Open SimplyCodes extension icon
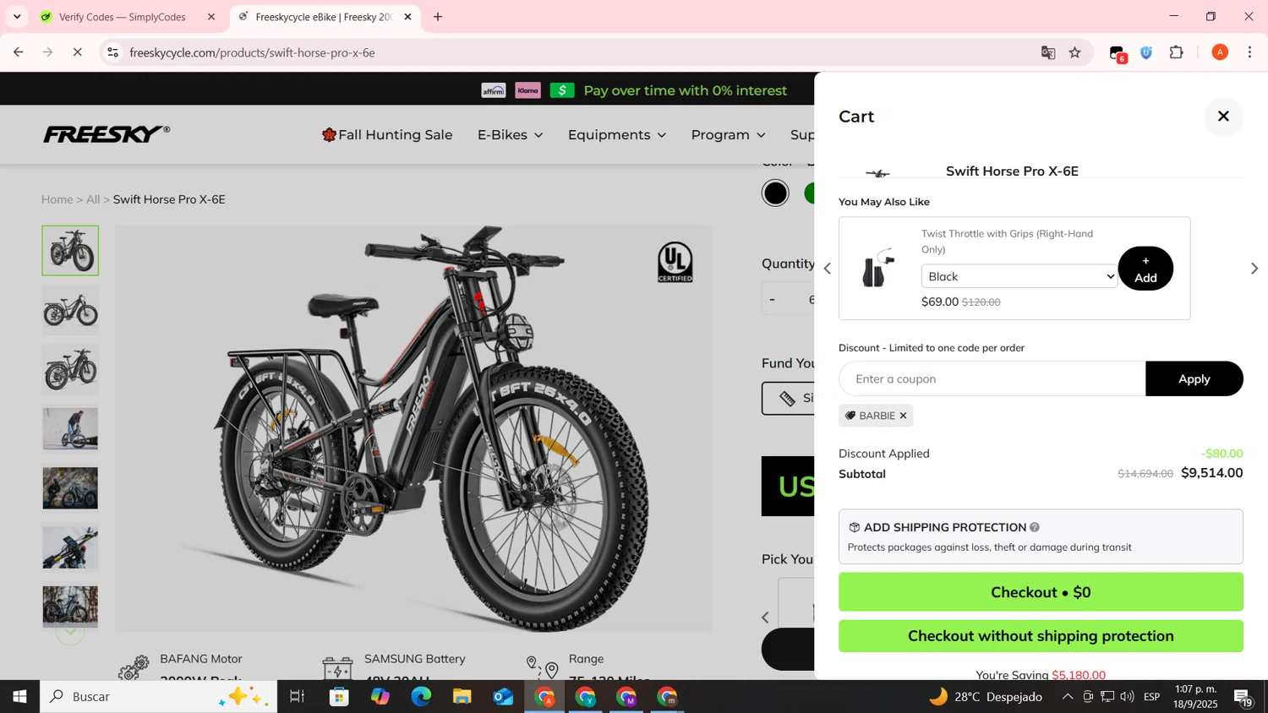Viewport: 1268px width, 713px height. 1118,53
